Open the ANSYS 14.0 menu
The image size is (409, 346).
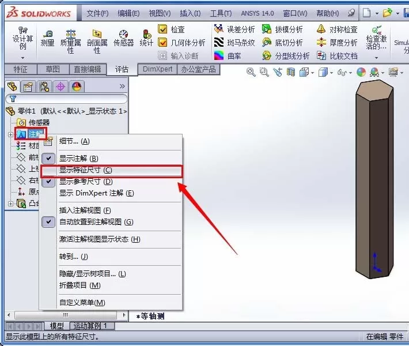pyautogui.click(x=257, y=13)
